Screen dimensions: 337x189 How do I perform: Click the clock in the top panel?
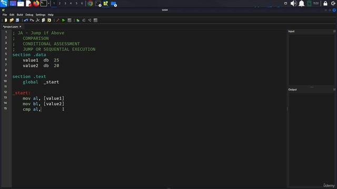pos(316,4)
